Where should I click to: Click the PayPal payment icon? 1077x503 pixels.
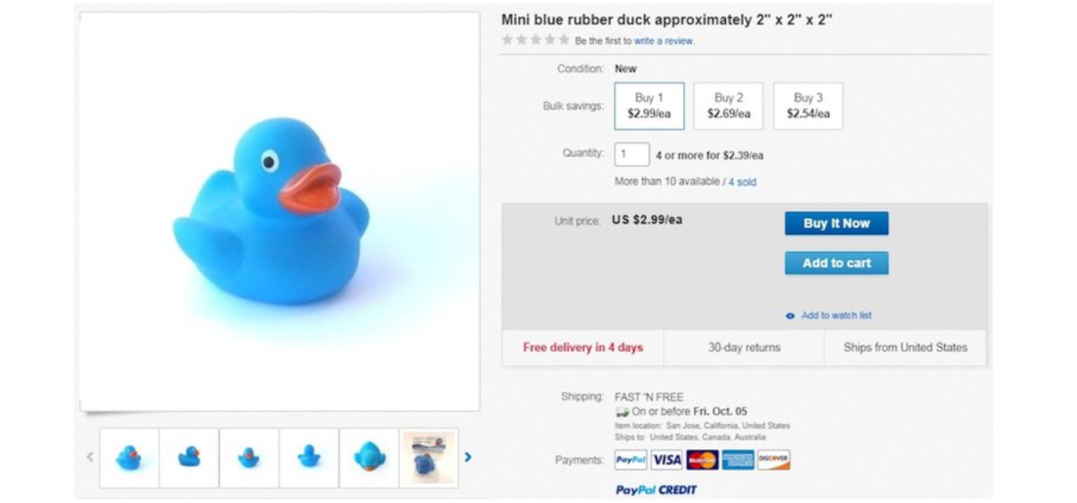(x=630, y=460)
